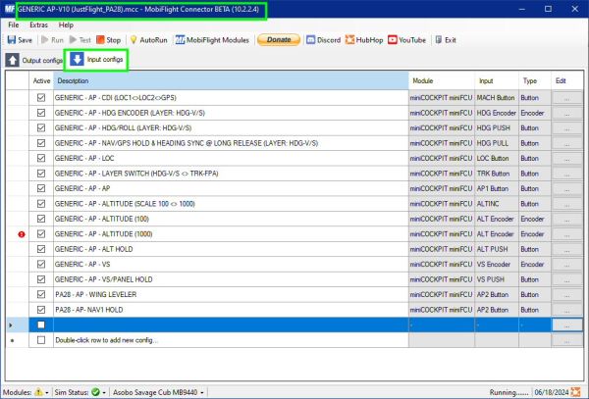Click 'VS Encoder' input cell

pos(497,265)
